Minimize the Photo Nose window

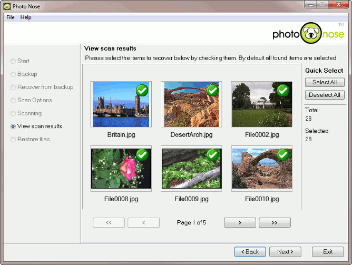311,5
